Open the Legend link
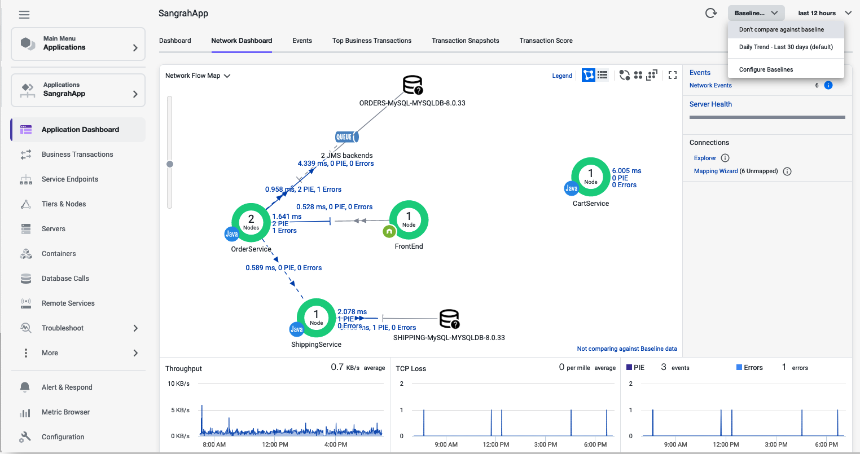This screenshot has height=454, width=860. pos(562,76)
